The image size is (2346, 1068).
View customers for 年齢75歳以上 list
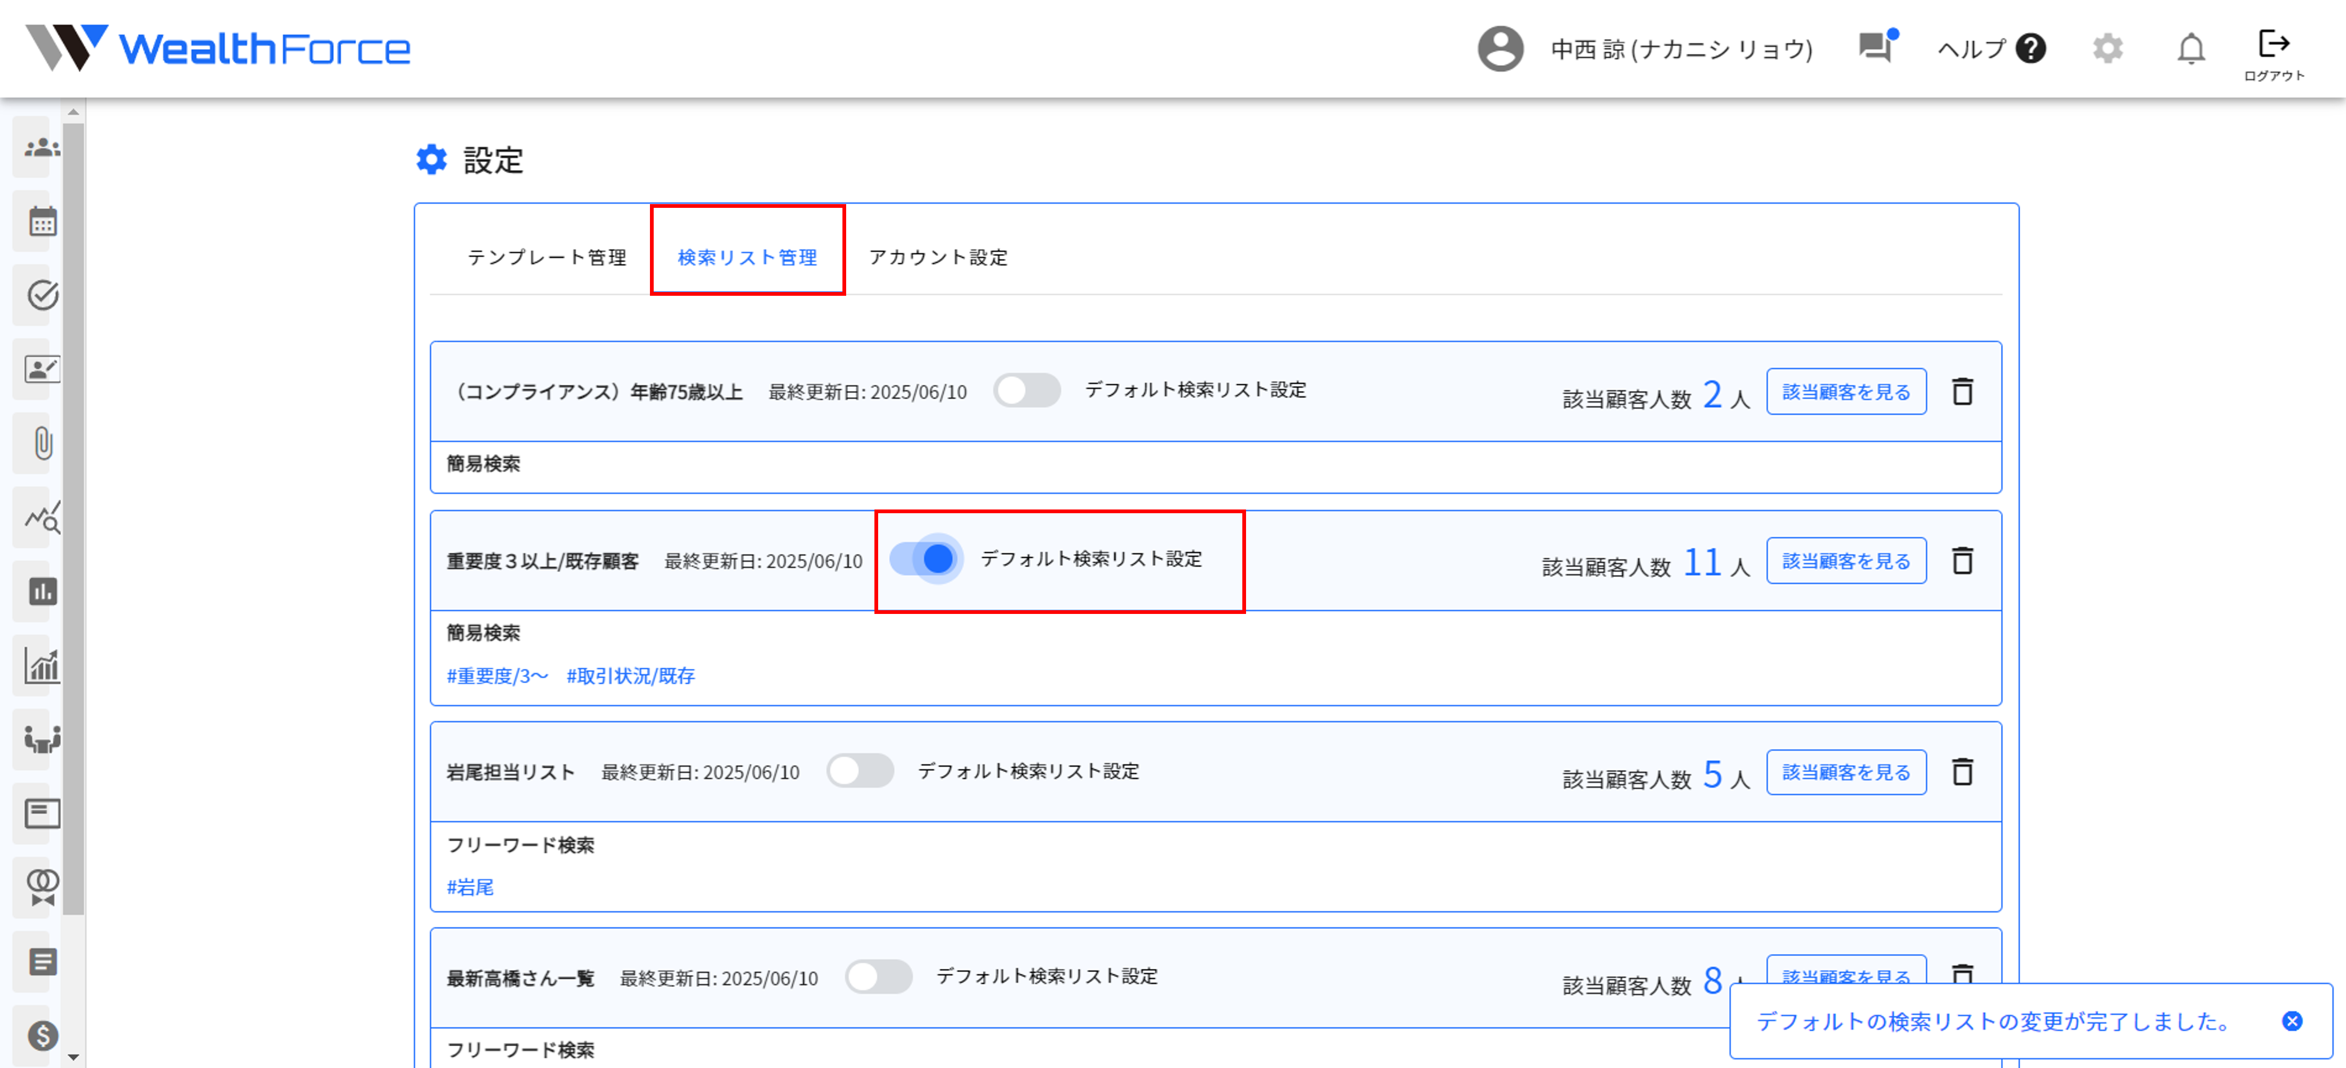1846,392
